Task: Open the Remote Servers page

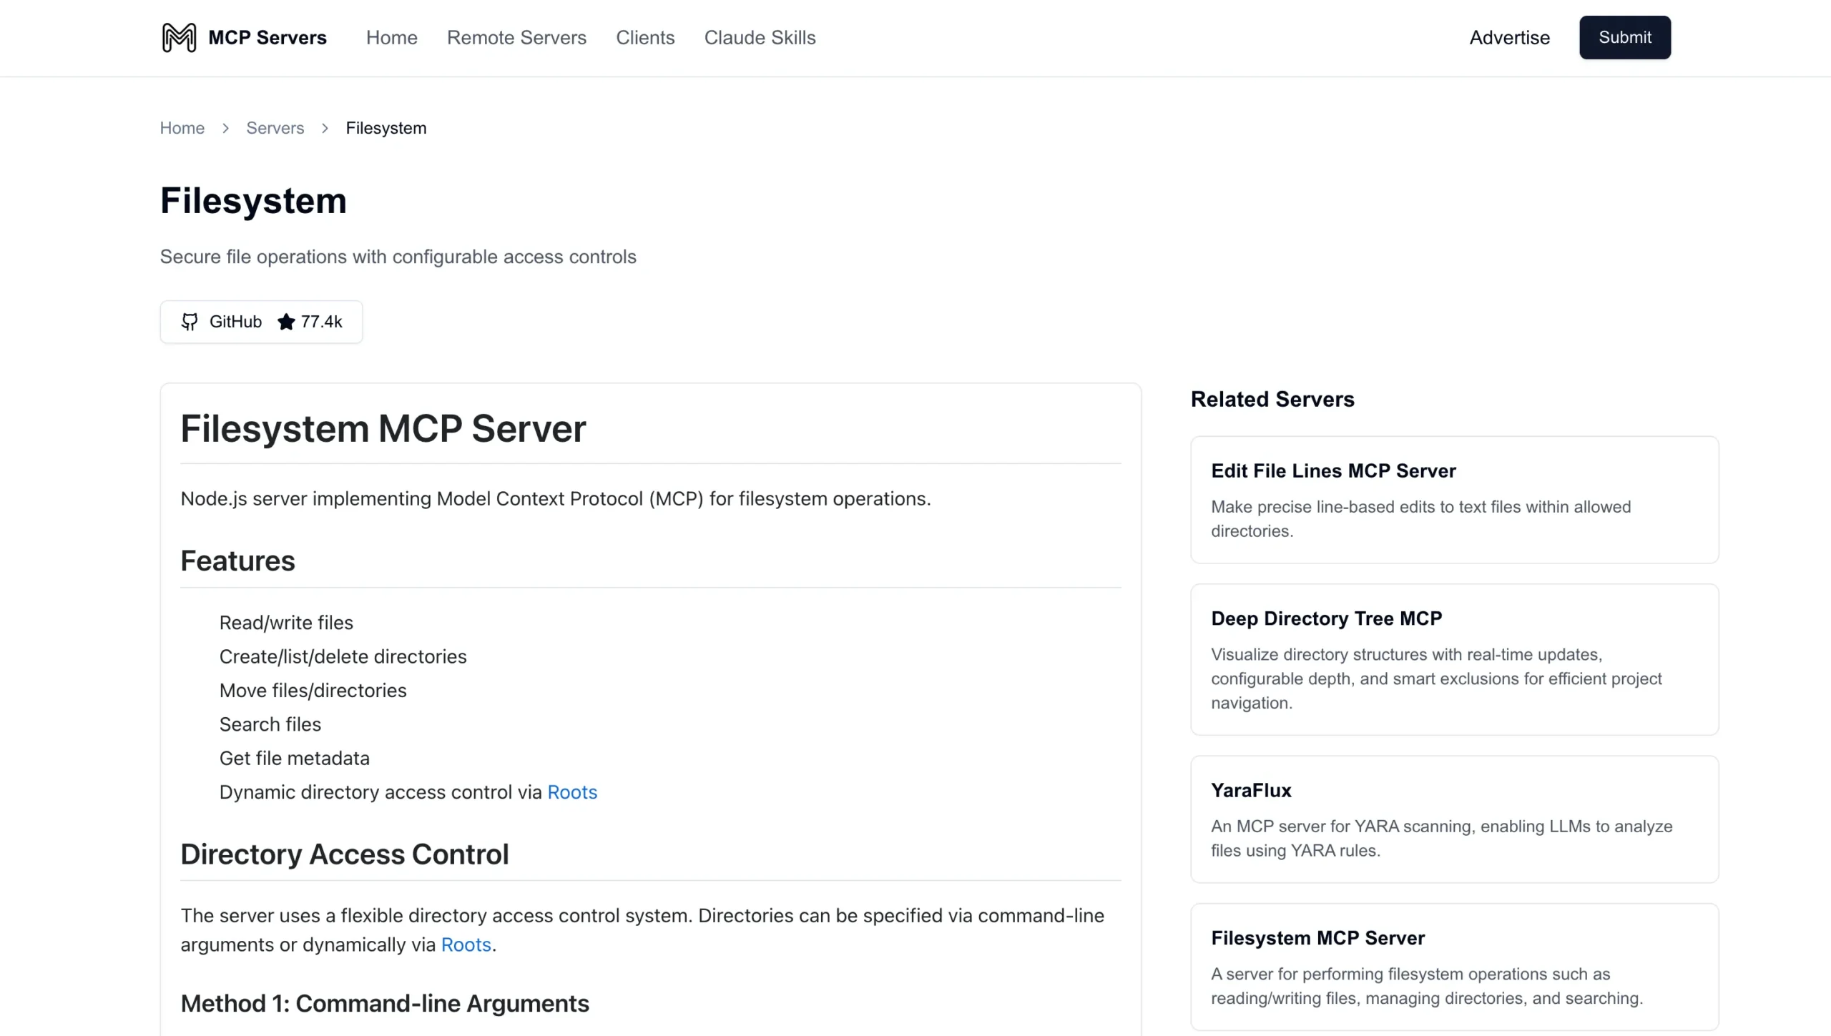Action: click(517, 37)
